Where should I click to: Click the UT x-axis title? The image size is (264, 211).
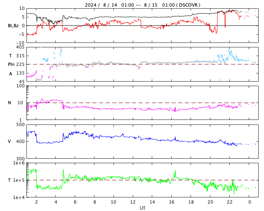point(143,208)
